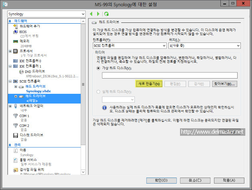The image size is (252, 190).
Task: Click the Edit (편집) button
Action: [175, 84]
